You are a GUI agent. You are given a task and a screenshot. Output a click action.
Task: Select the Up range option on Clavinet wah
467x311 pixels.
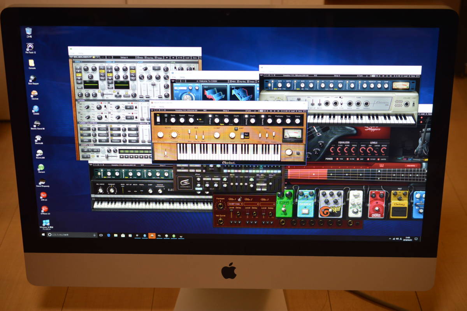click(x=200, y=118)
